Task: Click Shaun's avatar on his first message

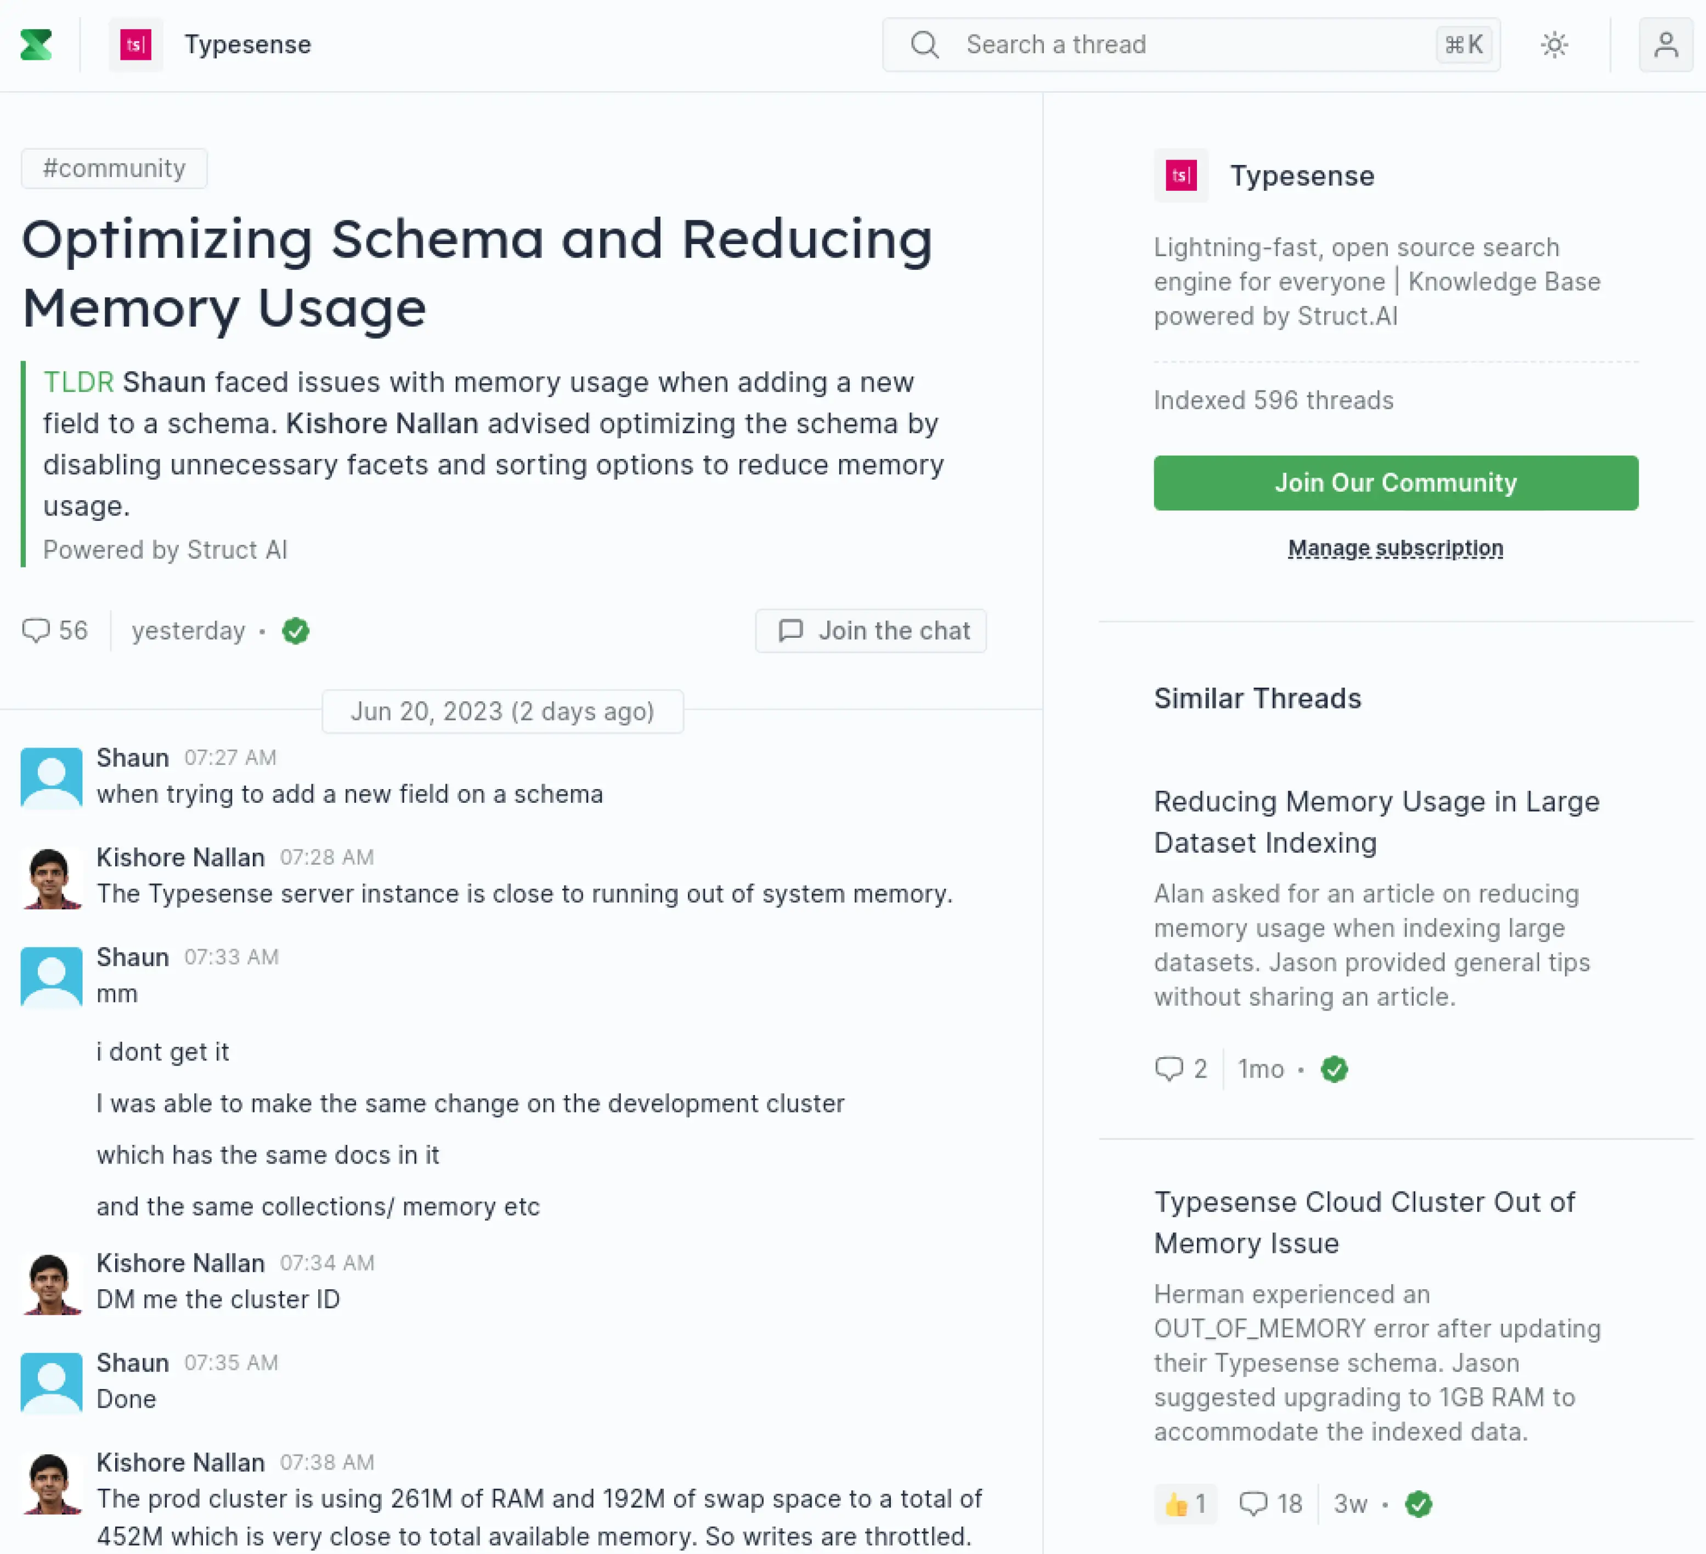Action: point(51,776)
